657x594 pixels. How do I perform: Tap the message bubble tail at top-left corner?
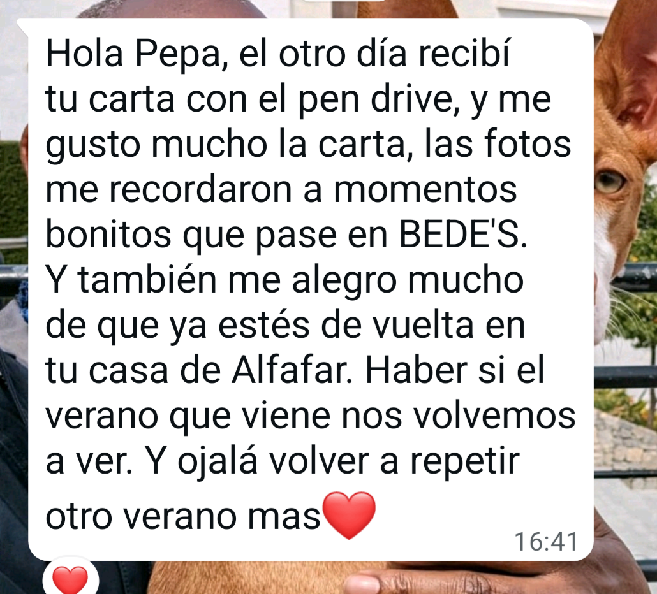[x=23, y=27]
